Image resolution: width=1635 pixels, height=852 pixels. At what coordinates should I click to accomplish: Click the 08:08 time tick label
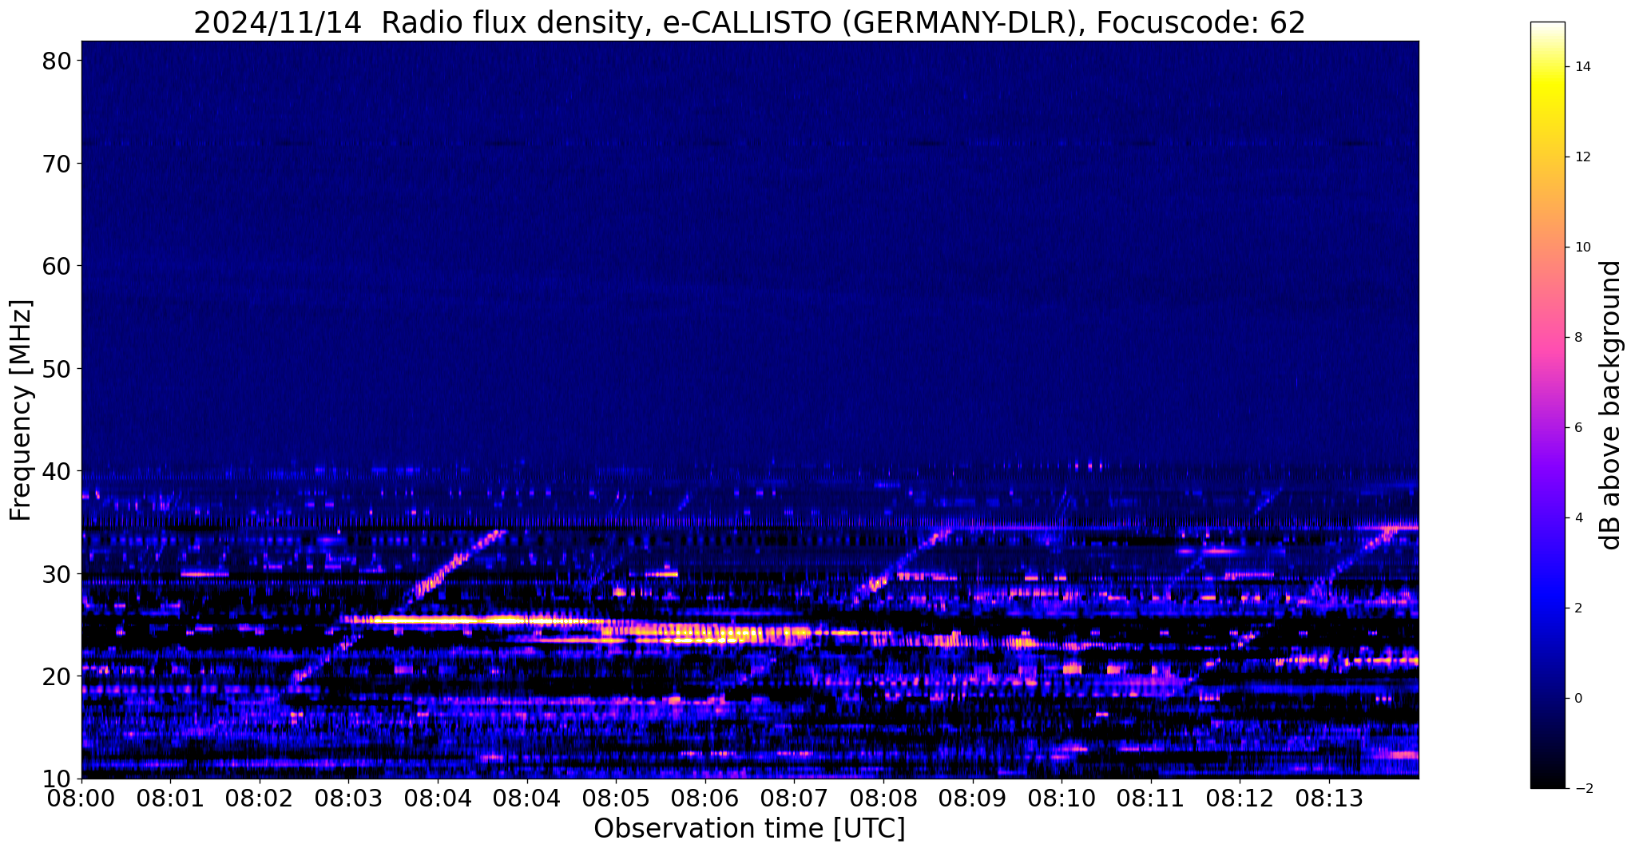coord(883,799)
